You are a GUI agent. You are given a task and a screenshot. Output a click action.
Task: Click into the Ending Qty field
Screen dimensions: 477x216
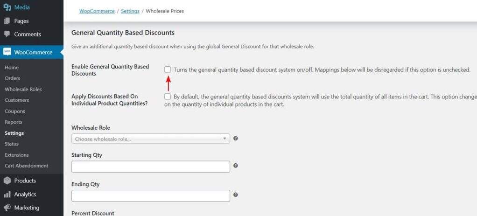coord(150,195)
